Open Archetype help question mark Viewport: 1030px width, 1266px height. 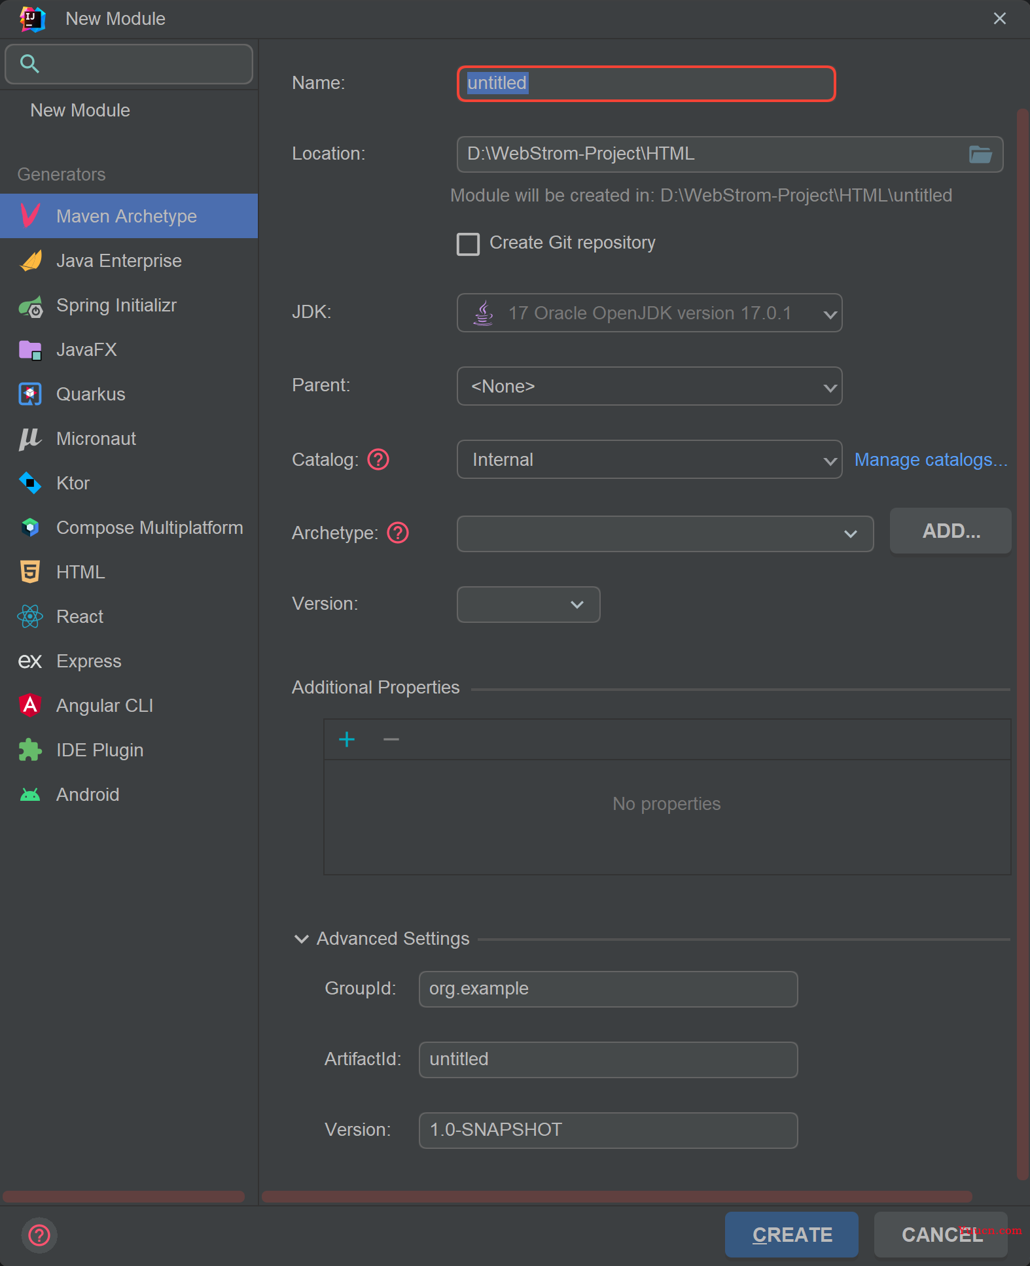click(398, 533)
